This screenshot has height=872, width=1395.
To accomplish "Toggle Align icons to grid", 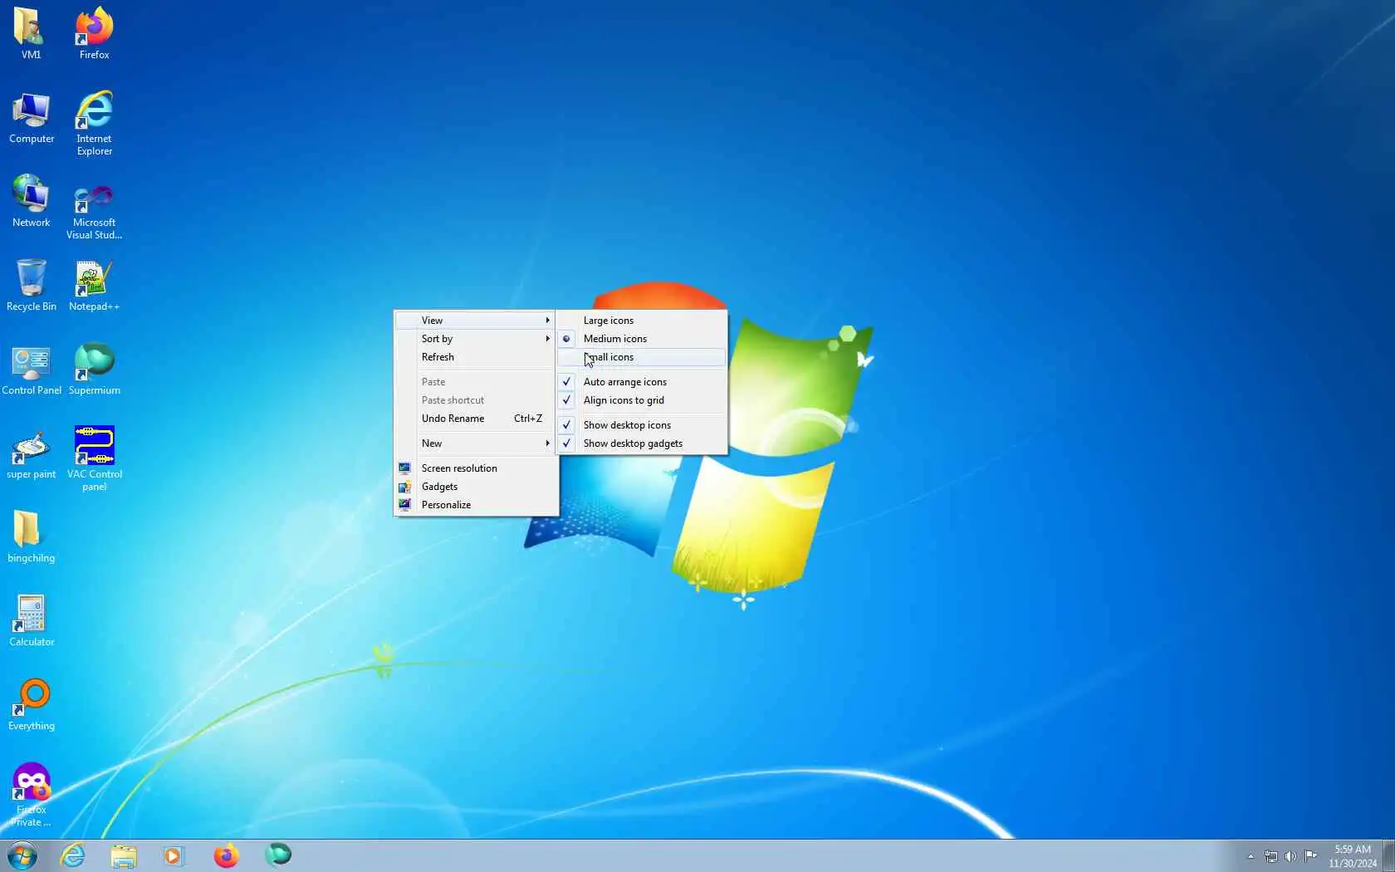I will (x=642, y=400).
